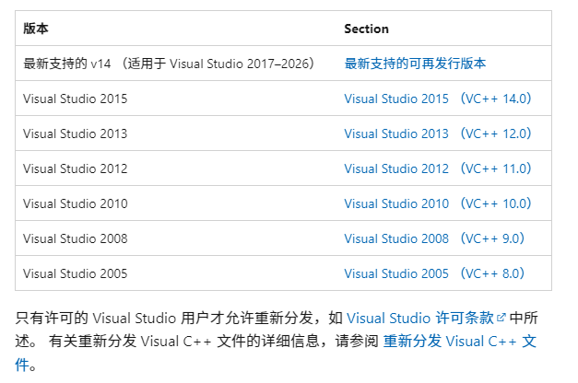The width and height of the screenshot is (578, 383).
Task: Open Visual Studio 2015 (VC++ 14.0) link
Action: pos(438,99)
